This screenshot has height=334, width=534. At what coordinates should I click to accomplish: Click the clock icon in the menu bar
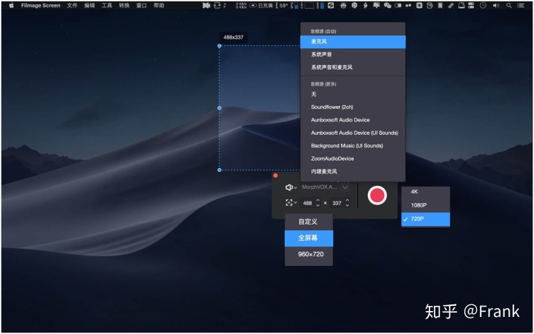pyautogui.click(x=483, y=5)
